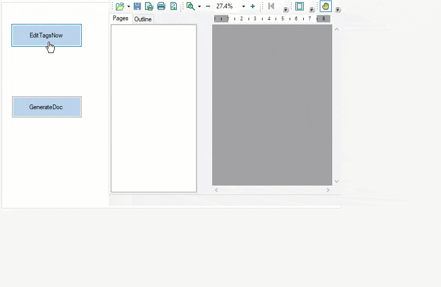Zoom in with the plus icon
This screenshot has height=287, width=441.
click(253, 6)
